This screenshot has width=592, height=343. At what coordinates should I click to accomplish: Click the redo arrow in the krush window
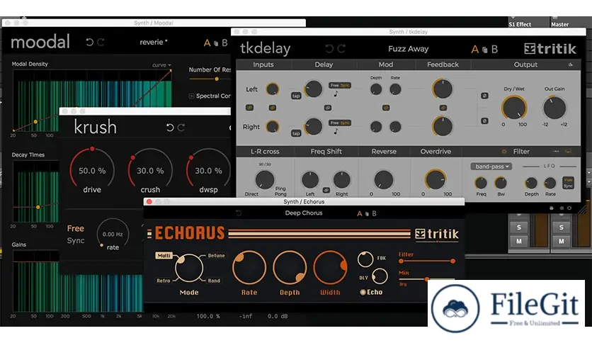[x=181, y=128]
